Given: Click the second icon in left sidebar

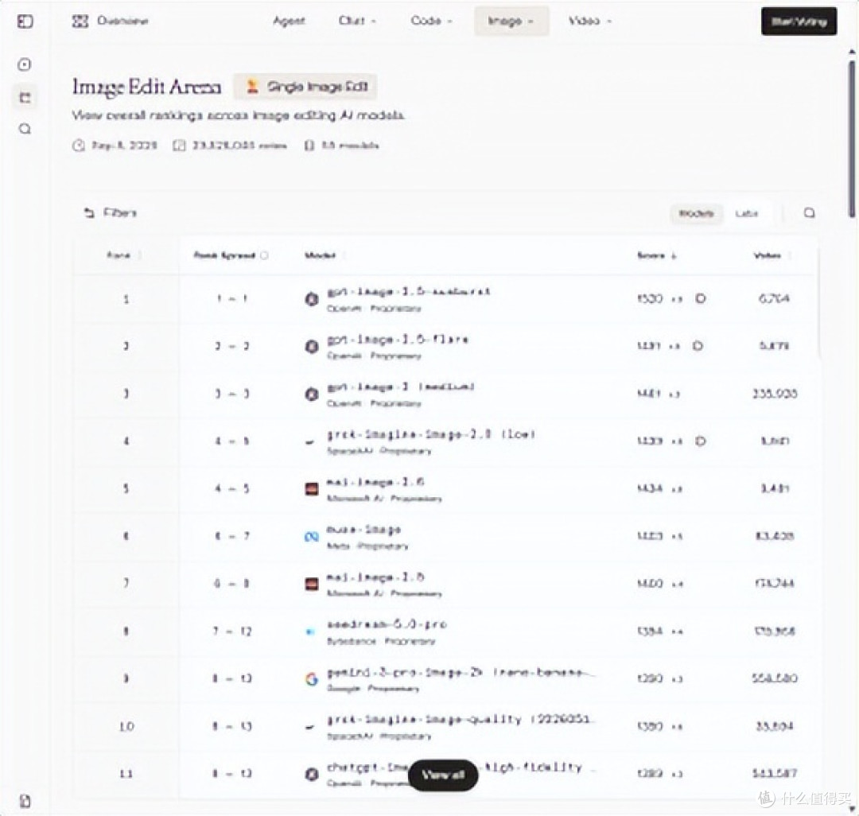Looking at the screenshot, I should coord(25,64).
